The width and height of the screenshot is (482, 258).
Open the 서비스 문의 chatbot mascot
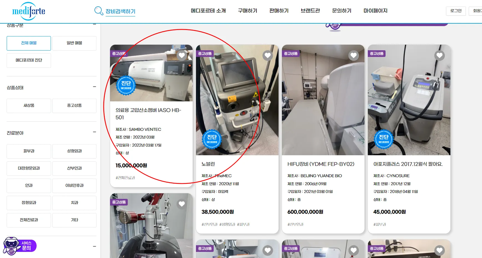(x=19, y=246)
